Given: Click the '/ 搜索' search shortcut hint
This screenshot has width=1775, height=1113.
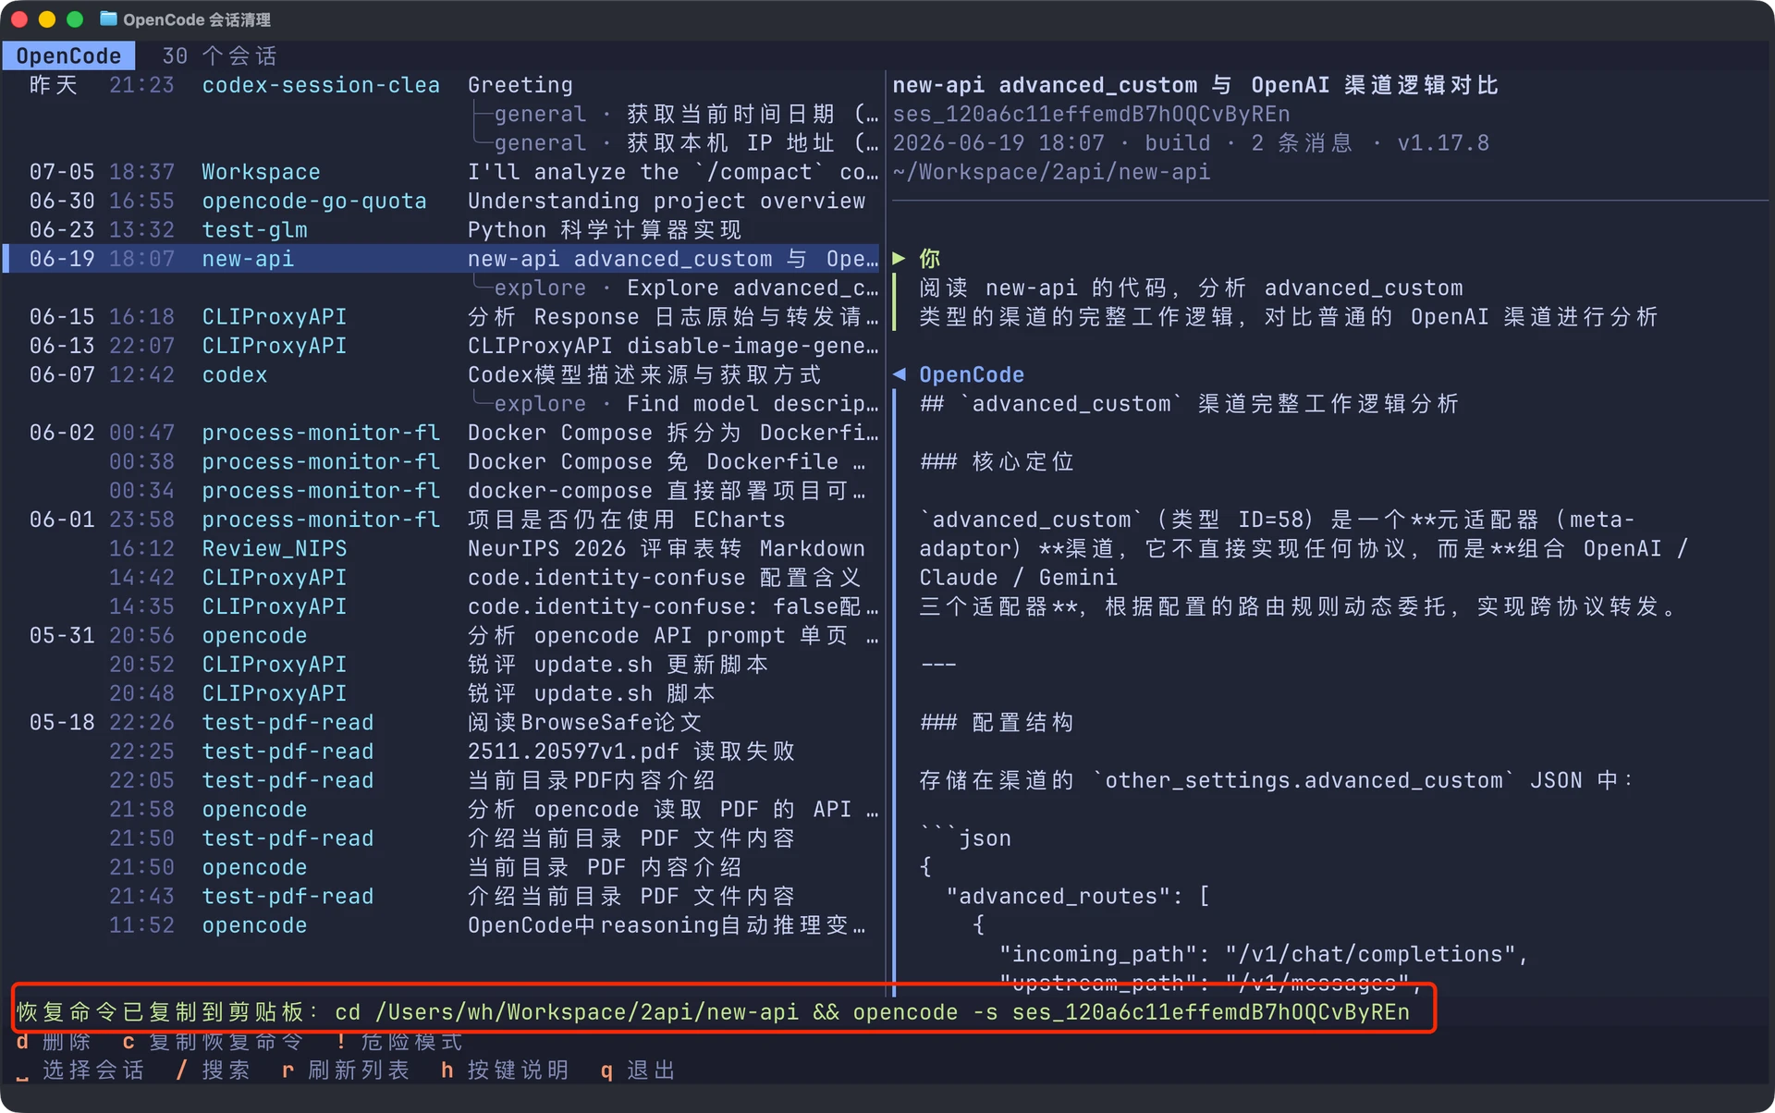Looking at the screenshot, I should click(x=213, y=1070).
